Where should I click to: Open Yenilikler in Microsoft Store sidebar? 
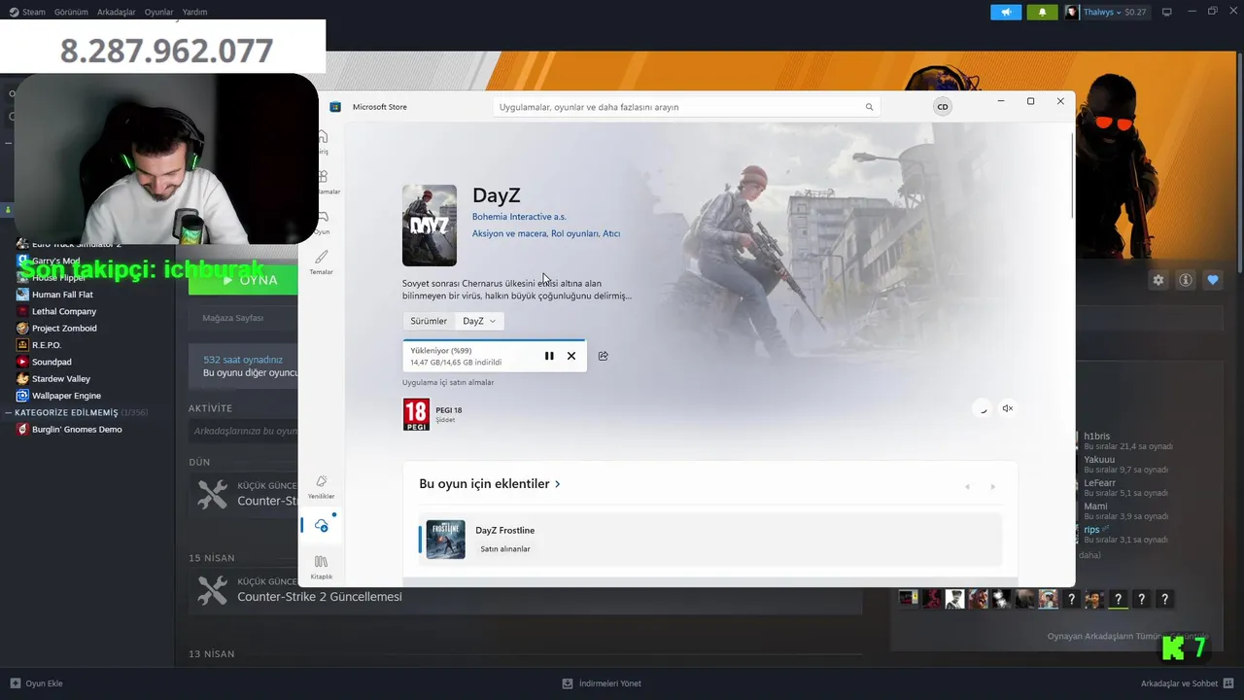click(x=322, y=486)
